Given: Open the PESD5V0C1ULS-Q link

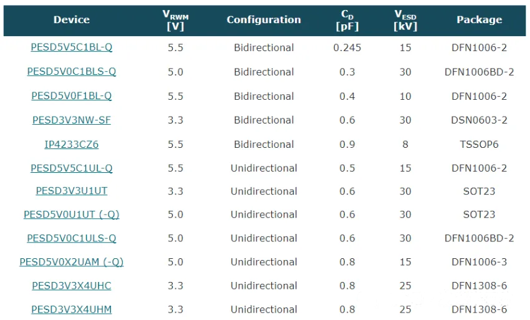Looking at the screenshot, I should coord(71,238).
